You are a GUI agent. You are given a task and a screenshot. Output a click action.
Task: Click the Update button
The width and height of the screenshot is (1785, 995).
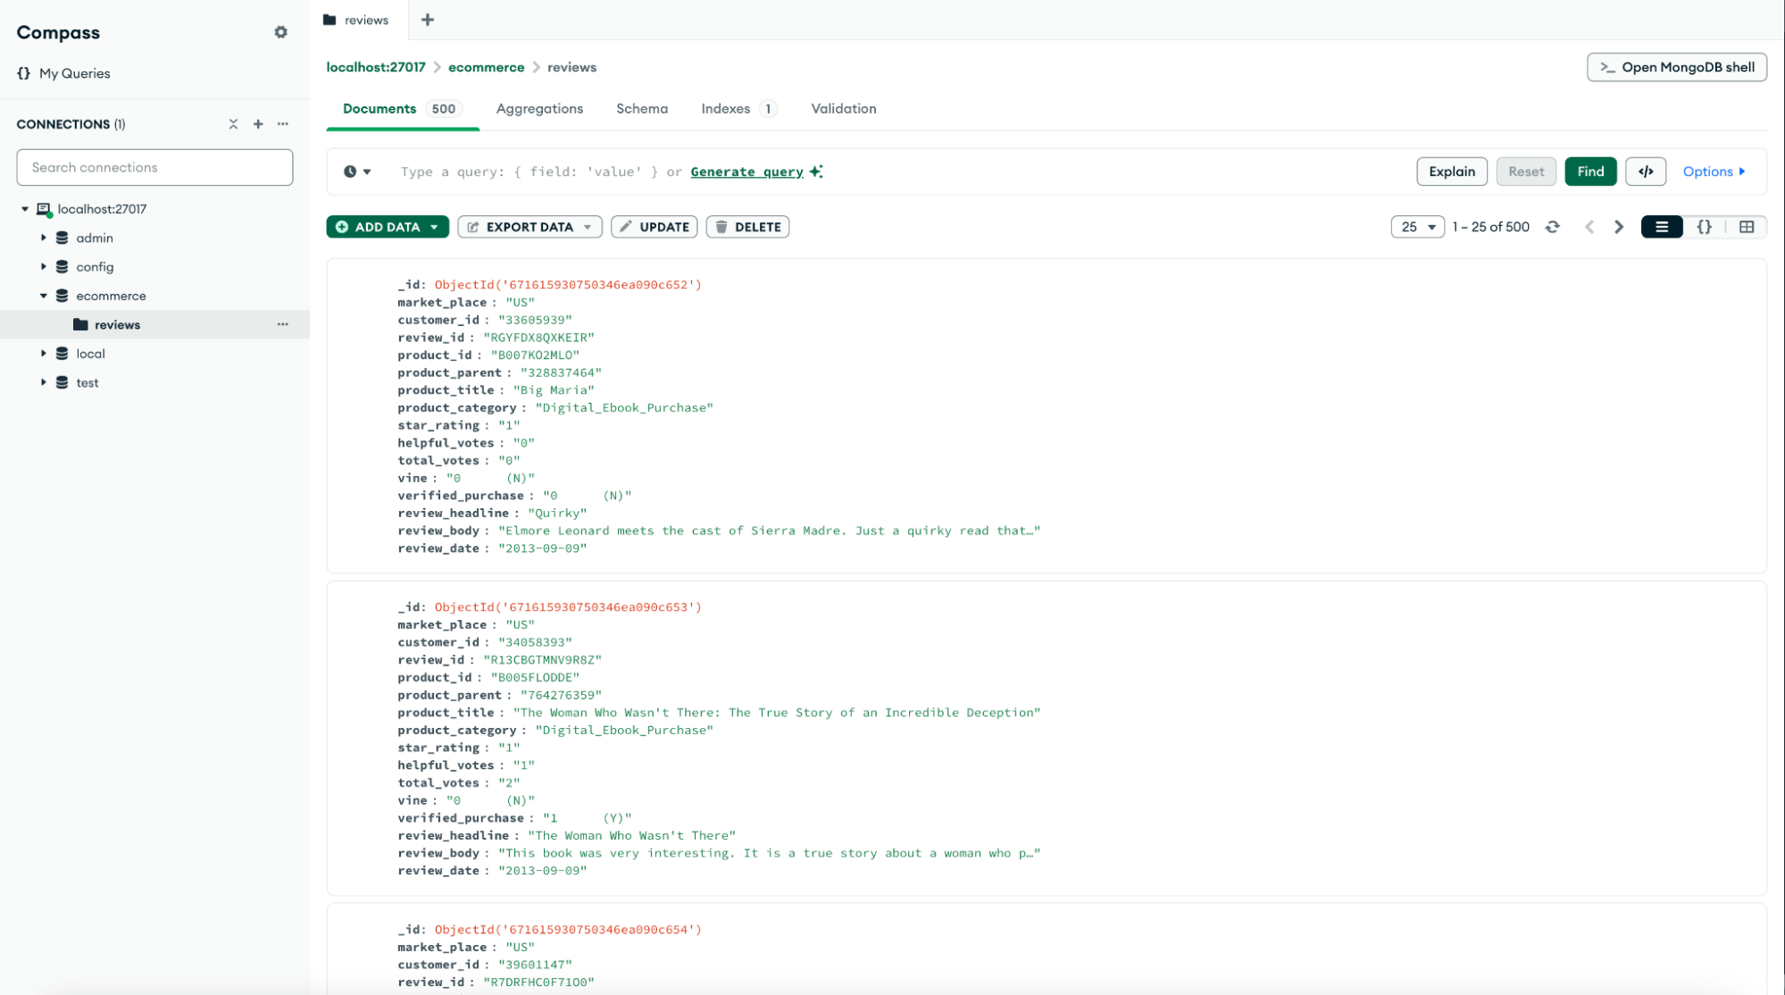coord(654,227)
